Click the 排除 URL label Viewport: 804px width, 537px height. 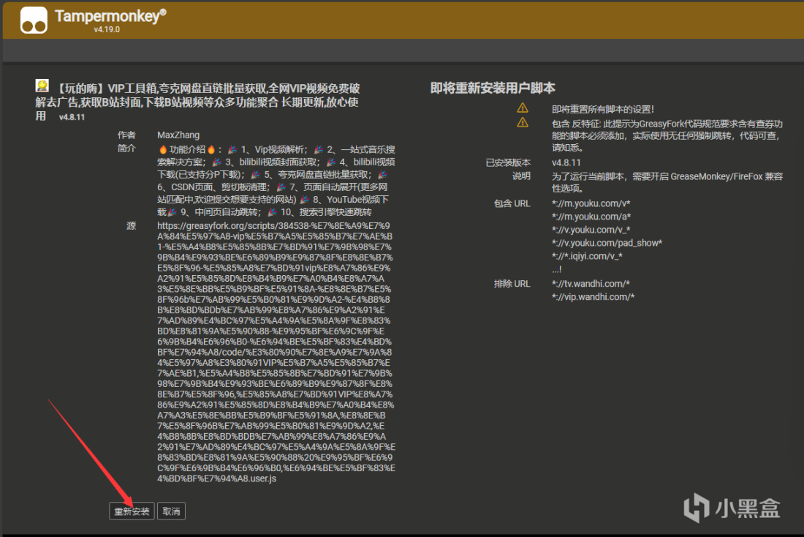[512, 284]
